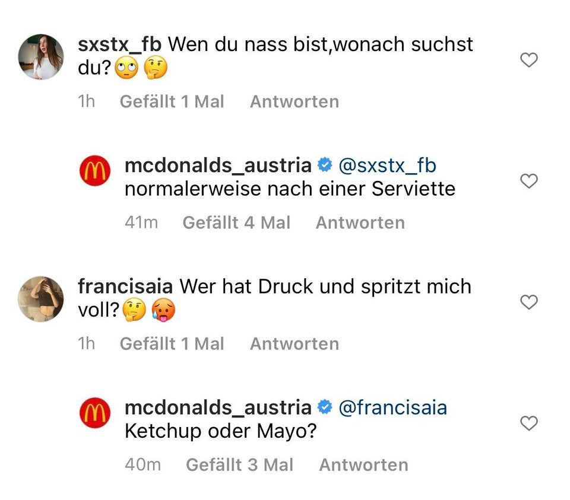This screenshot has width=570, height=500.
Task: Click the verified badge next to mcdonalds_austria
Action: 324,165
